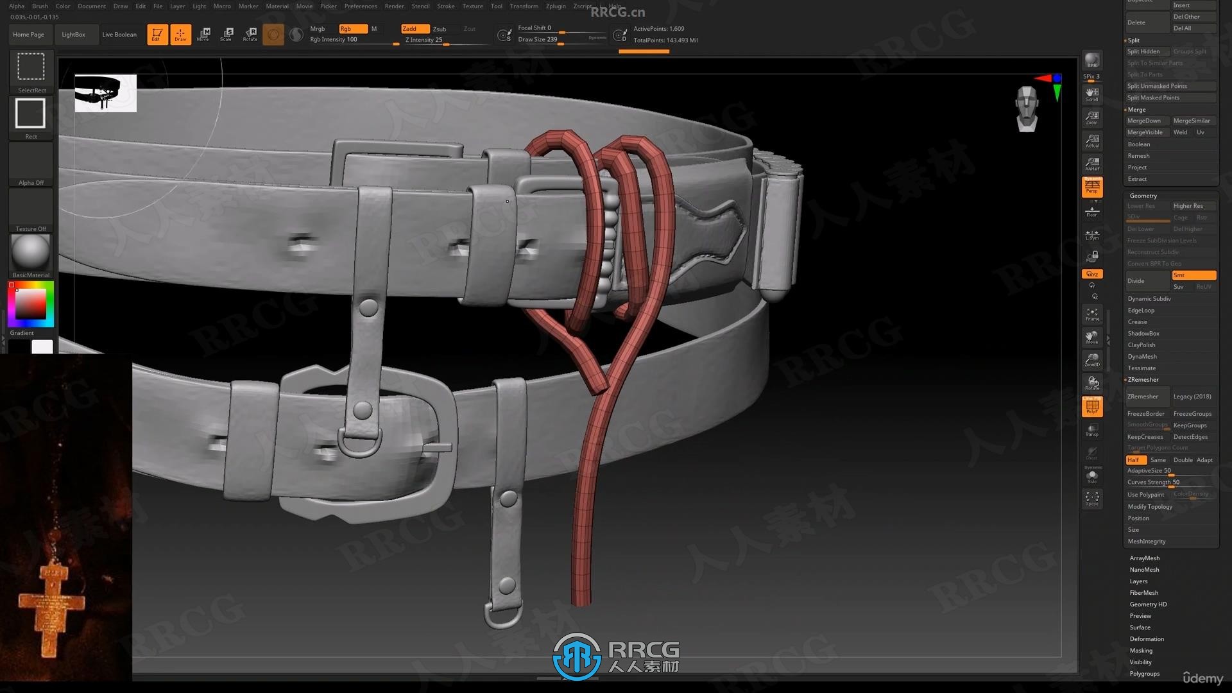Open the Transform menu

pos(524,6)
